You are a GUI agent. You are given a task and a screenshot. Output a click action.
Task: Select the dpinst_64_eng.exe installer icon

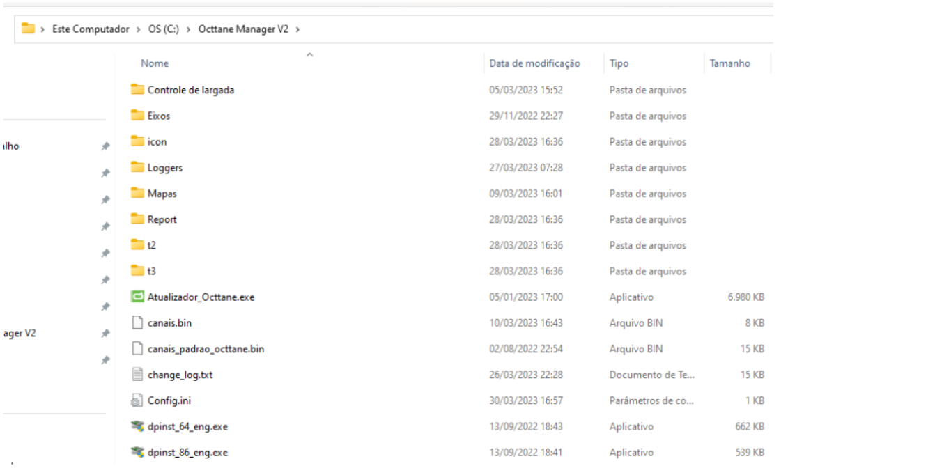pos(137,427)
